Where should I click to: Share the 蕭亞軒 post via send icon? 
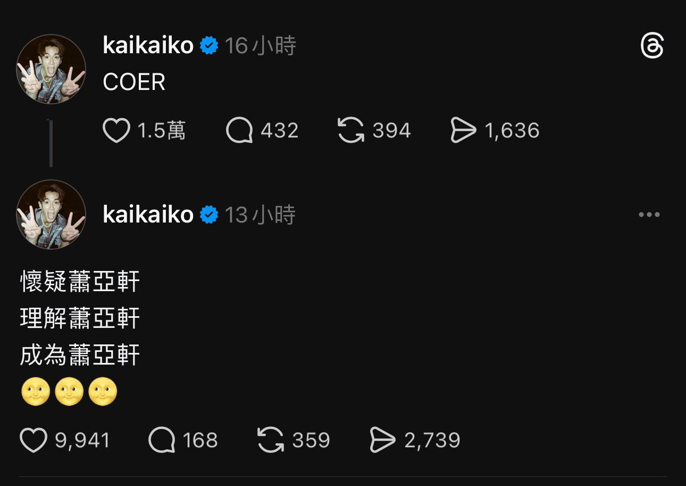point(383,441)
